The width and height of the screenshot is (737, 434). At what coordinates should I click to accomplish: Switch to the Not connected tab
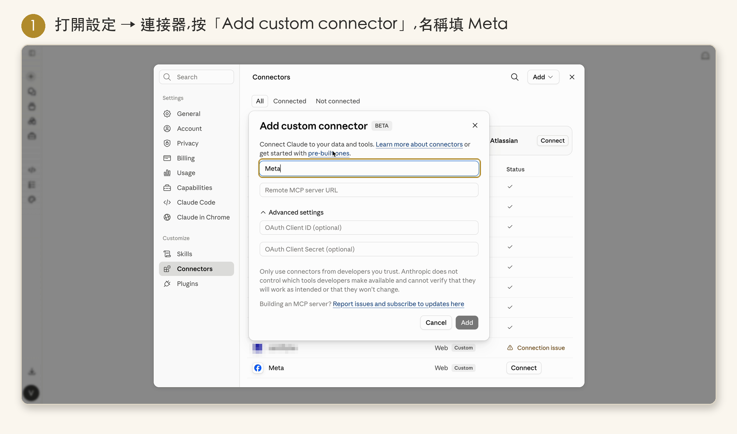338,101
